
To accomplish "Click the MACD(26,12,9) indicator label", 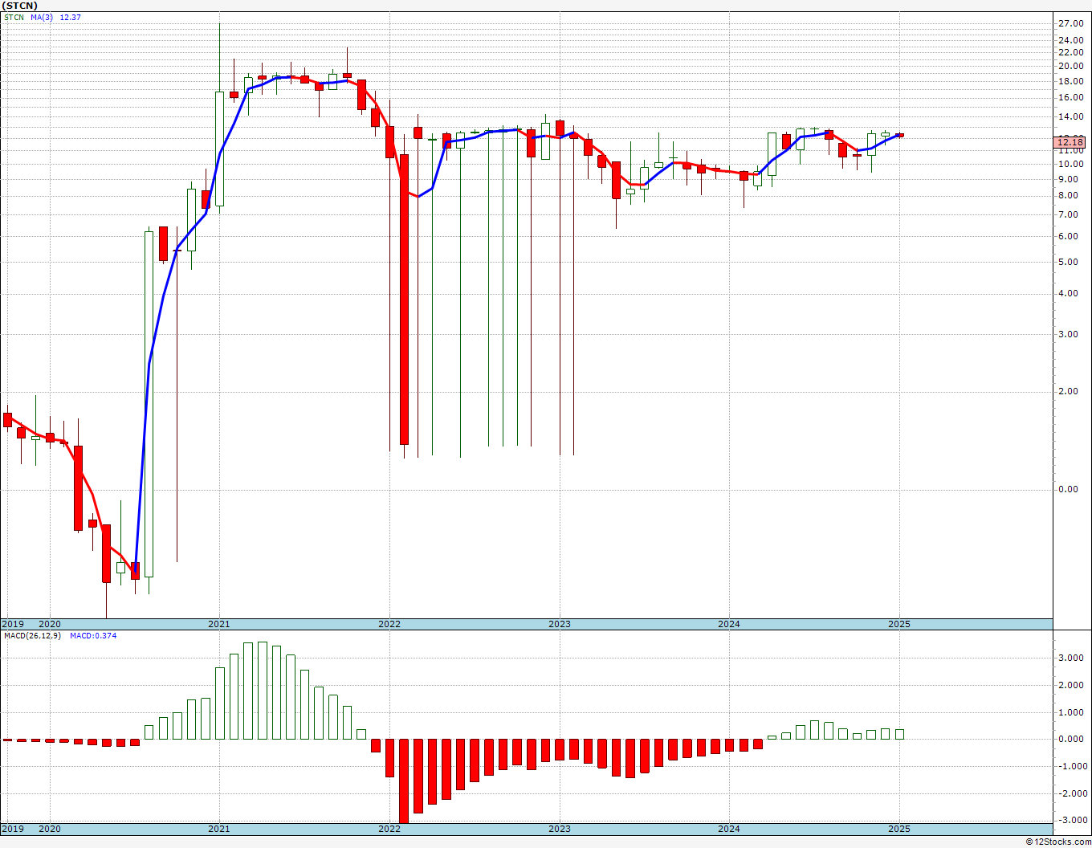I will pyautogui.click(x=31, y=636).
